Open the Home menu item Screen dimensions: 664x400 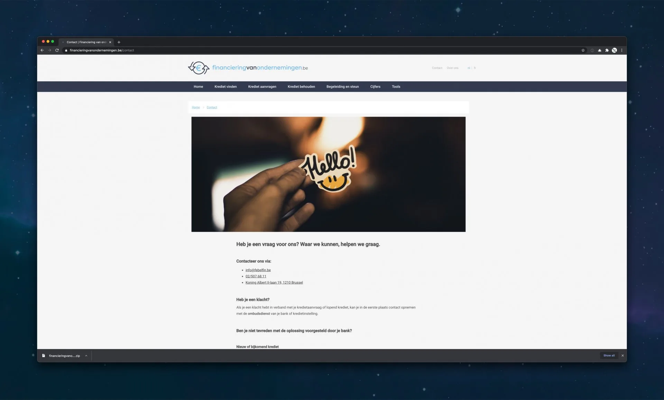[198, 87]
